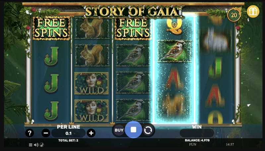
Task: Toggle the turbo spin mode icon
Action: (x=42, y=145)
